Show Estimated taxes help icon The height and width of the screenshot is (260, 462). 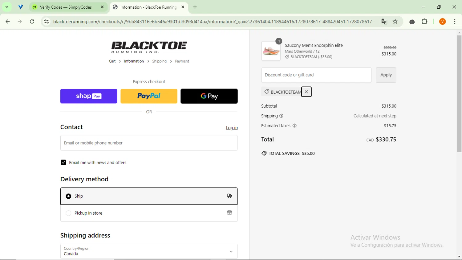click(294, 126)
